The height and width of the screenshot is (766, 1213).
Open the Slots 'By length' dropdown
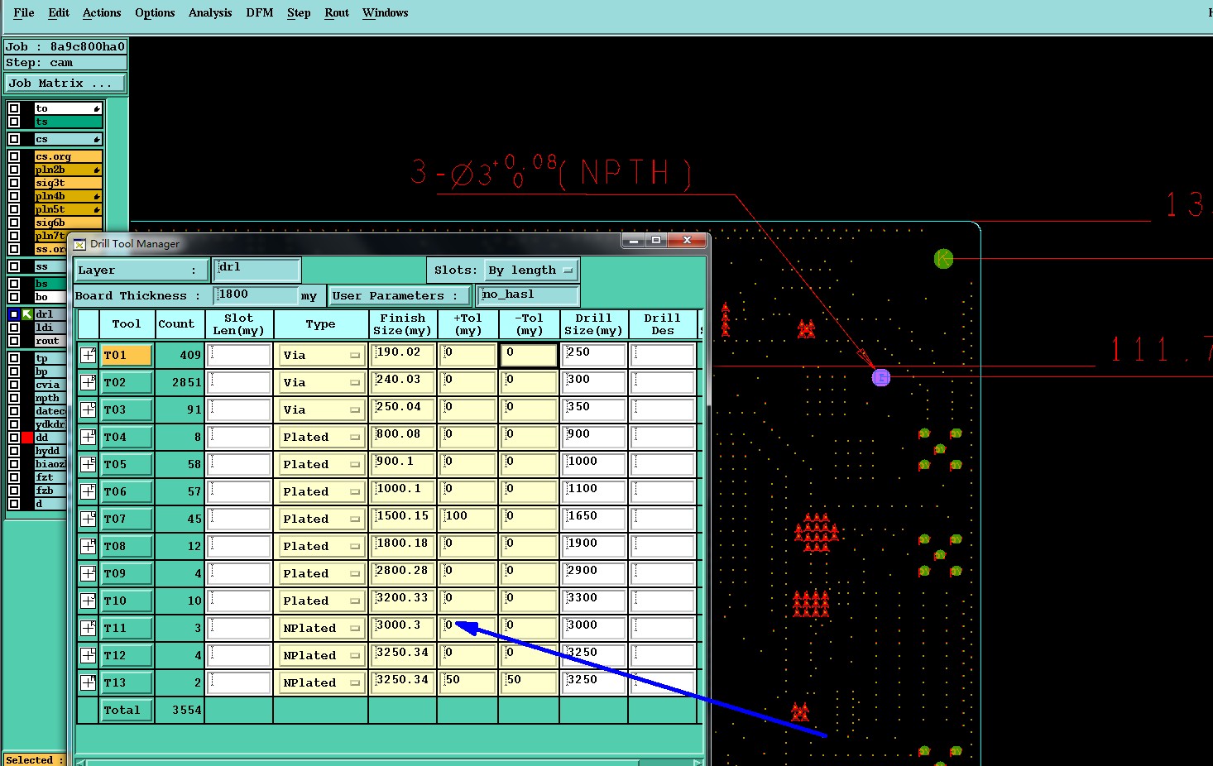[531, 270]
